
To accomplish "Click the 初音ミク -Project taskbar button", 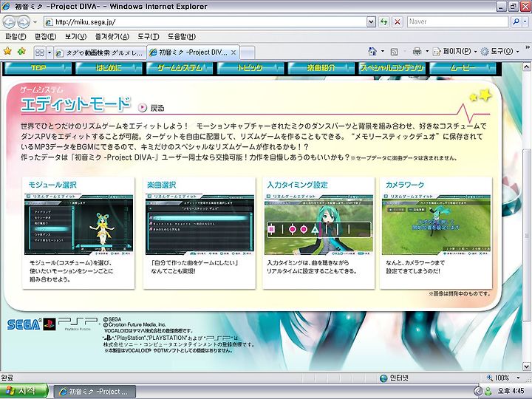I will (95, 392).
